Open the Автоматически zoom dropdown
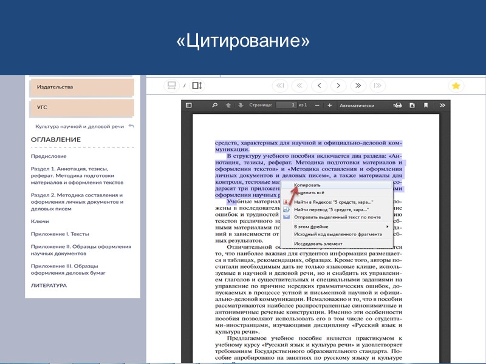486x364 pixels. click(363, 105)
